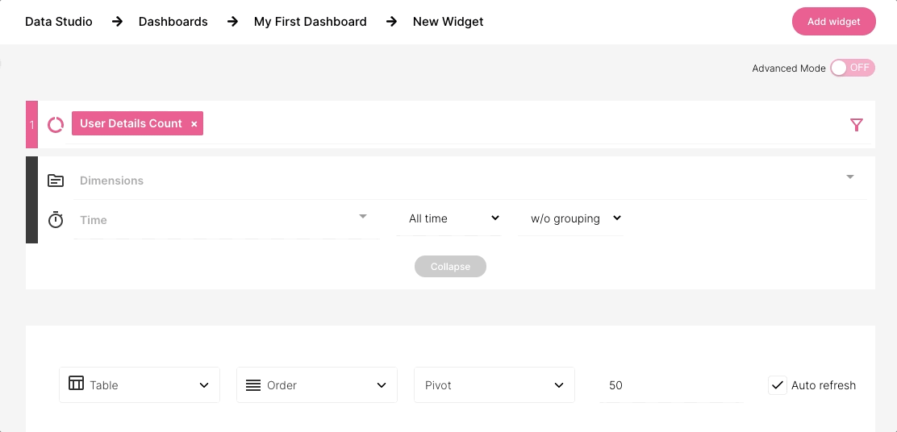The height and width of the screenshot is (432, 897).
Task: Open the w/o grouping dropdown
Action: [571, 218]
